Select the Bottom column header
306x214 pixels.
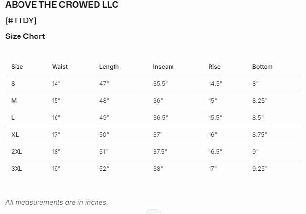263,67
